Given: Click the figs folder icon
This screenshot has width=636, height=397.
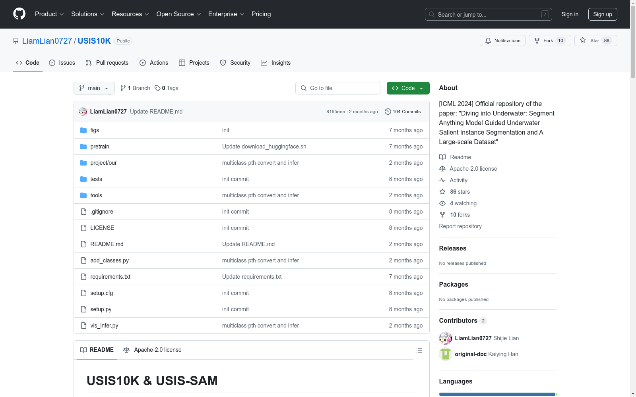Looking at the screenshot, I should tap(83, 130).
